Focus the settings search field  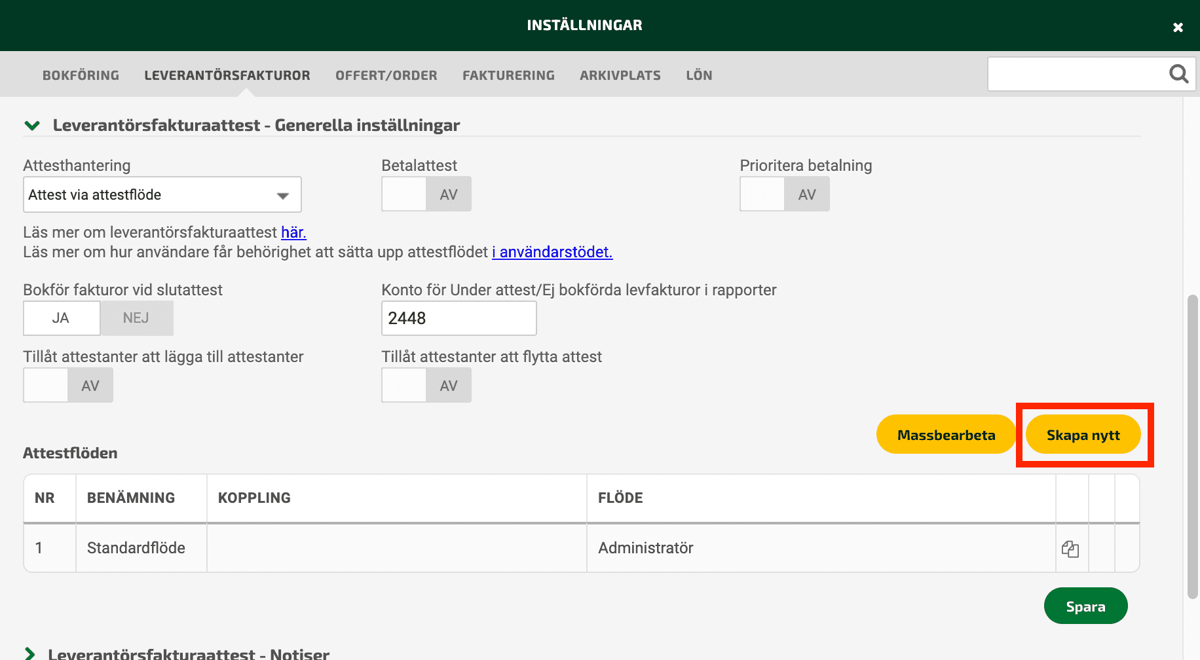click(1078, 74)
